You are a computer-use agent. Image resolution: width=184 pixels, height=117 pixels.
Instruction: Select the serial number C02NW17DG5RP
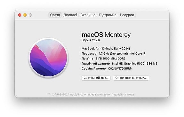pyautogui.click(x=120, y=69)
